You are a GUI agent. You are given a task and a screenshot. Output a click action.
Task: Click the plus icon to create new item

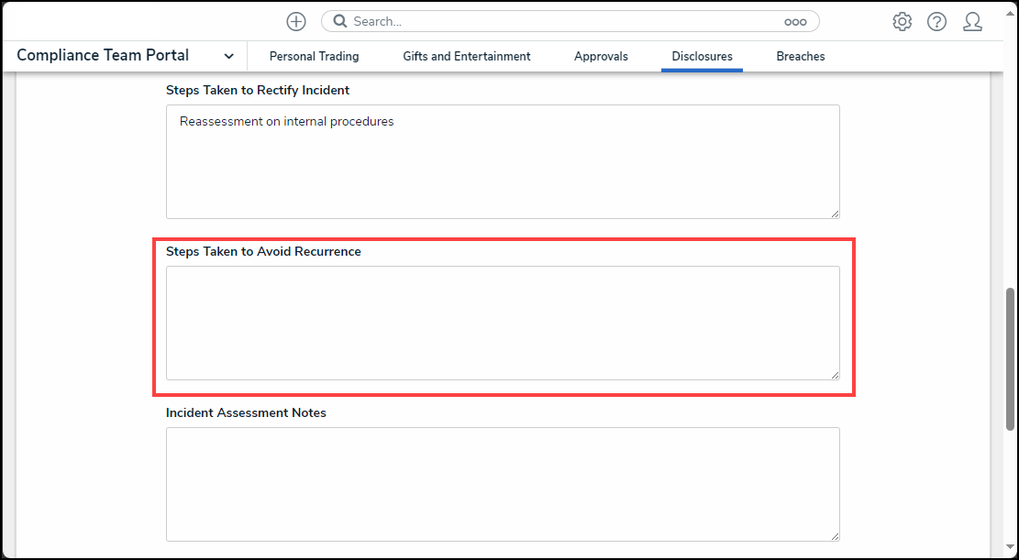295,22
